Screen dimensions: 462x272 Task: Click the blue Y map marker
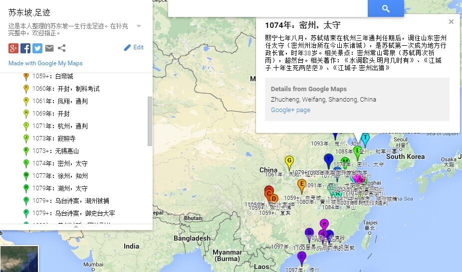(328, 160)
